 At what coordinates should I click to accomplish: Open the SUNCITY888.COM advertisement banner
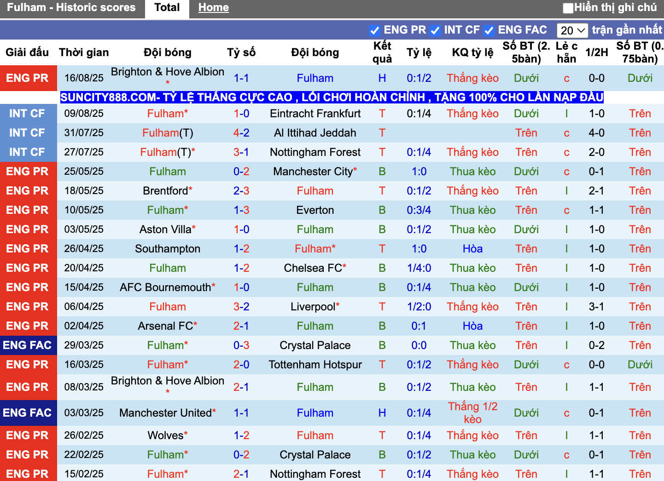point(332,97)
